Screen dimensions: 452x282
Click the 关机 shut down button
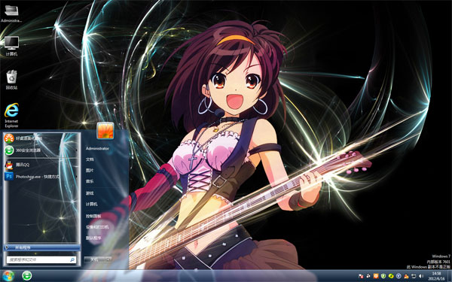pos(94,259)
